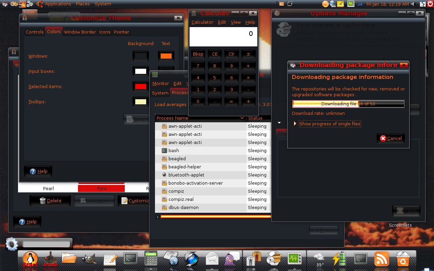
Task: Select the beagled process row
Action: tap(213, 159)
